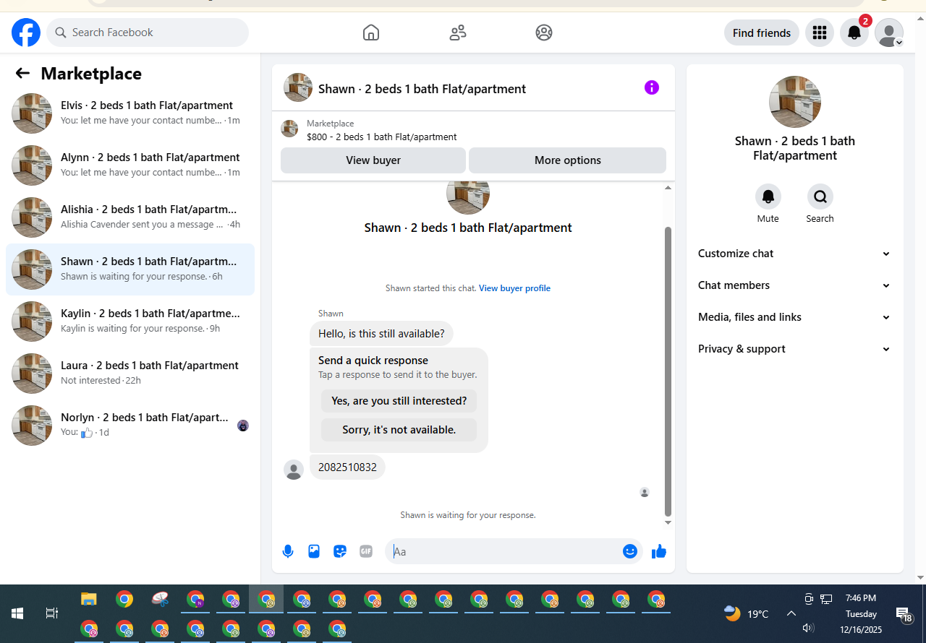Click the message "2082510832"
This screenshot has width=926, height=643.
pos(347,467)
